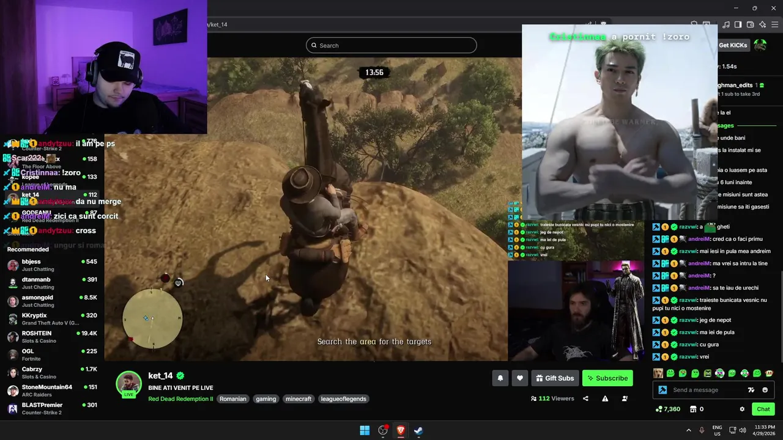Toggle chat translate icon in message box
The image size is (783, 440).
coord(751,390)
